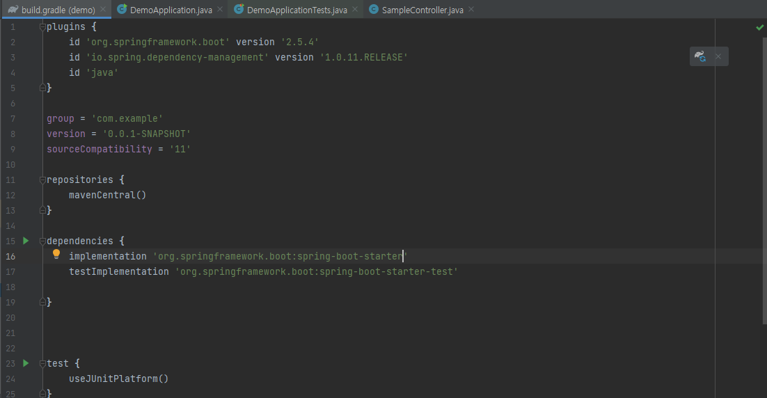Open the yellow lightbulb quick-fix on line 16
Viewport: 767px width, 398px height.
[56, 254]
